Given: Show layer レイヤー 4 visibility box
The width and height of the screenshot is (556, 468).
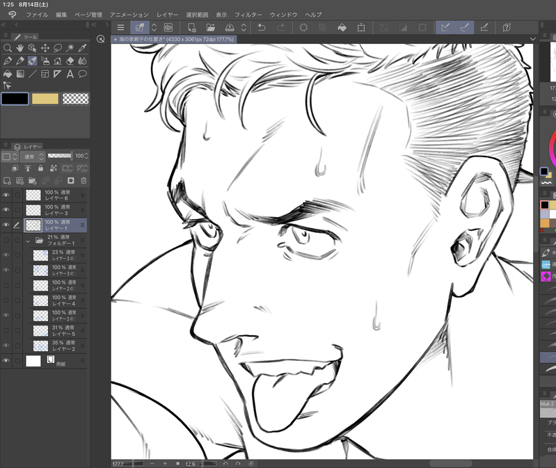Looking at the screenshot, I should pos(6,300).
